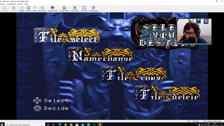Click the 100% speed status readout
The image size is (224, 126).
click(x=189, y=121)
